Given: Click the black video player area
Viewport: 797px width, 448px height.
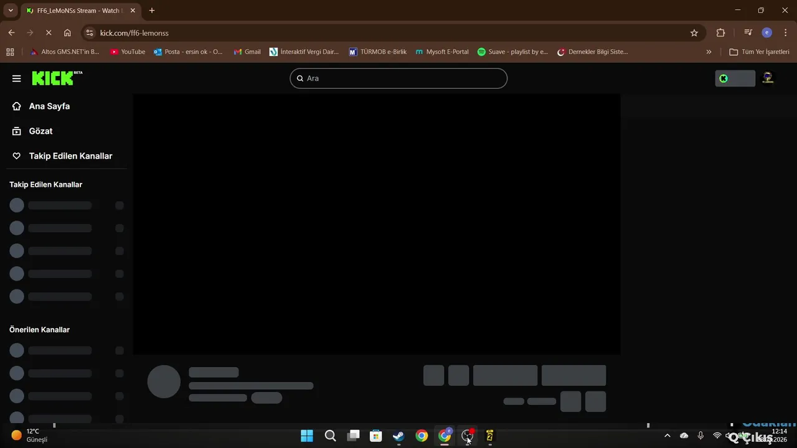Looking at the screenshot, I should click(x=377, y=224).
